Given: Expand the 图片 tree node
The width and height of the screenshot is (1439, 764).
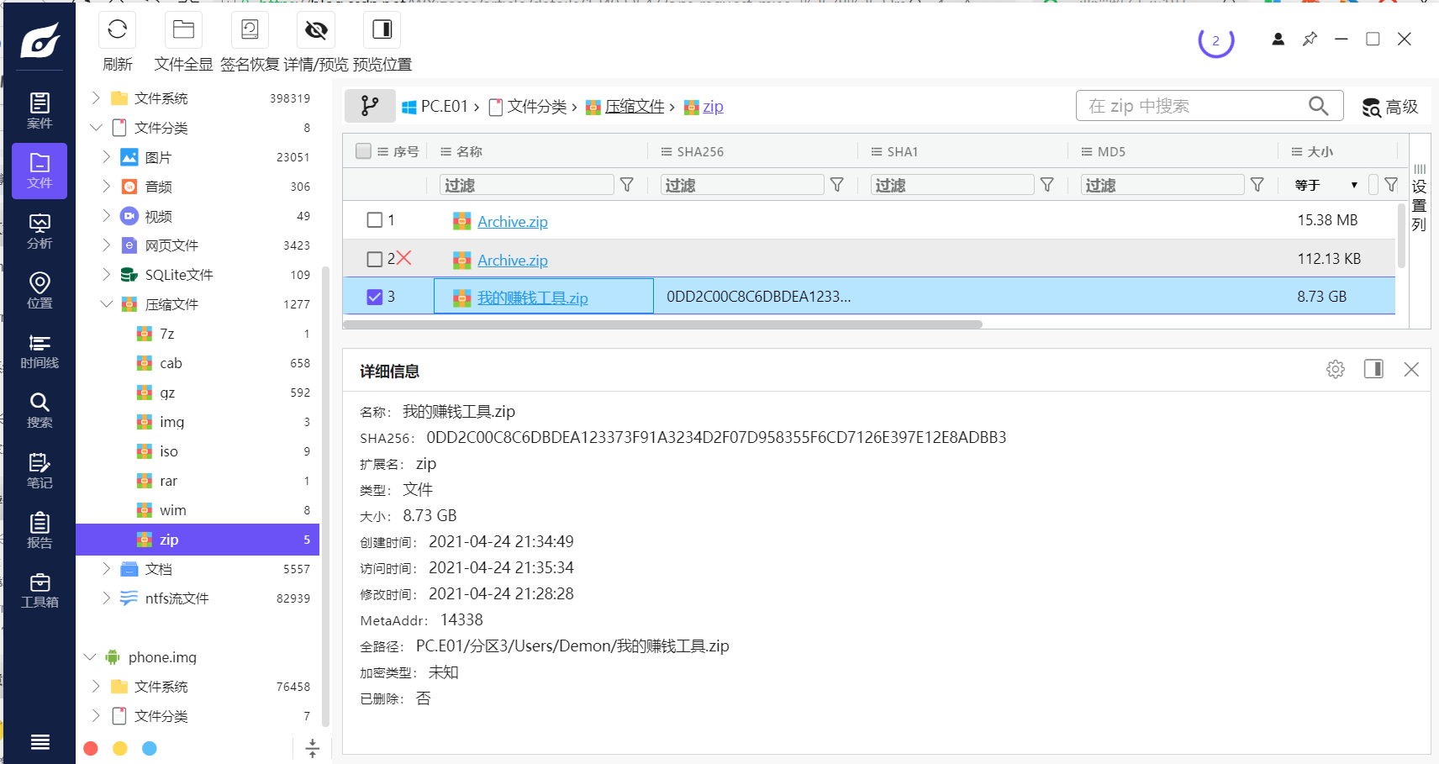Looking at the screenshot, I should click(x=106, y=157).
